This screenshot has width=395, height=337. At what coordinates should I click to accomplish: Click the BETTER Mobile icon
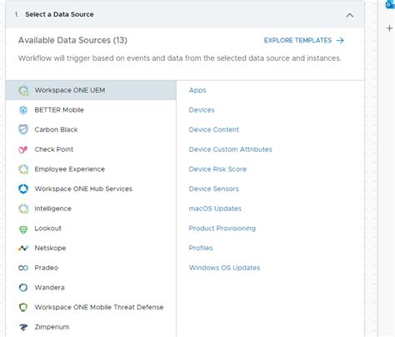pyautogui.click(x=23, y=110)
